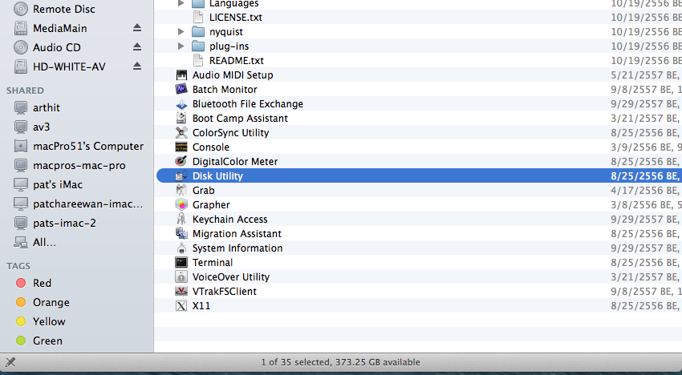Click the System Information icon

pos(181,248)
